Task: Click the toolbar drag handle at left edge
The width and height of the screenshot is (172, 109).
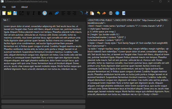Action: pos(1,13)
